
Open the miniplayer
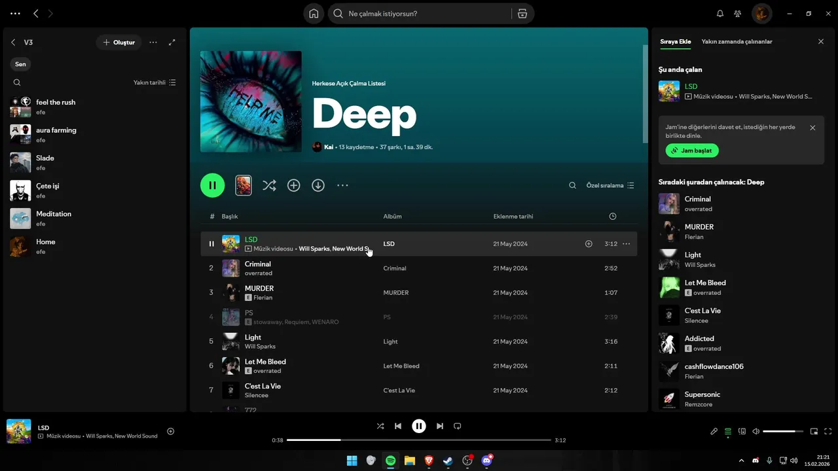pos(814,431)
